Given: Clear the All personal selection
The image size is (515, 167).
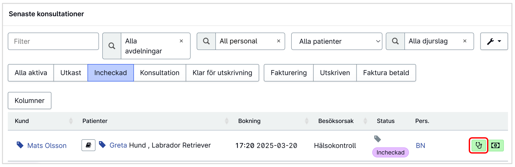Looking at the screenshot, I should point(279,41).
